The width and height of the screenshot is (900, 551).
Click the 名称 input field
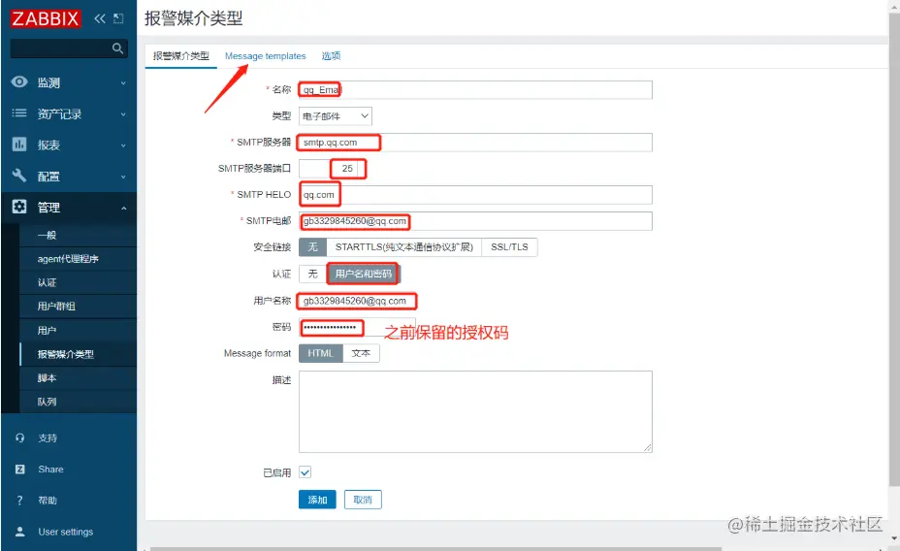(x=475, y=89)
